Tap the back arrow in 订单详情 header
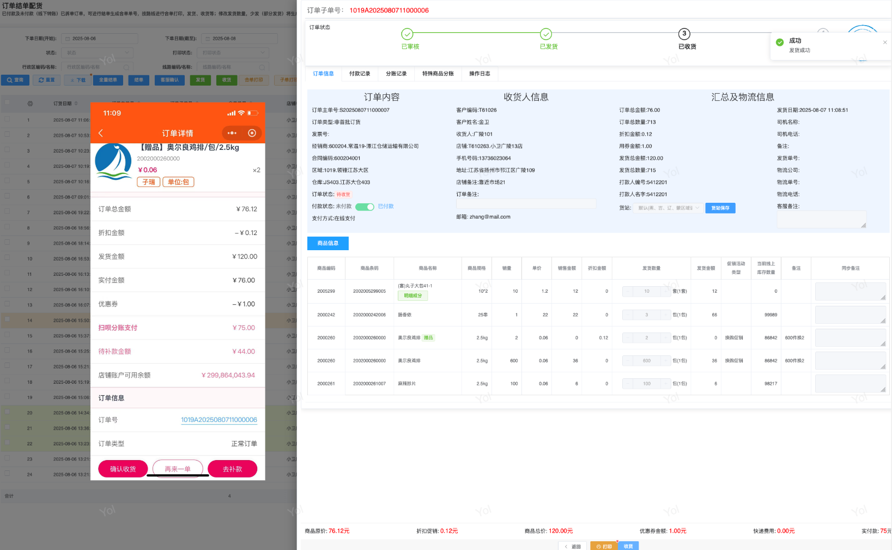 click(101, 133)
